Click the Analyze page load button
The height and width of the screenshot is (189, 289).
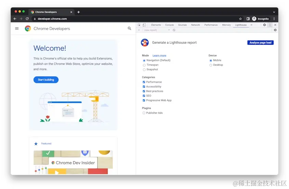point(260,42)
